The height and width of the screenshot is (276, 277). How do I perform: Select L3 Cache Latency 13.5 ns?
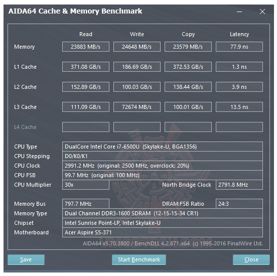pyautogui.click(x=239, y=107)
